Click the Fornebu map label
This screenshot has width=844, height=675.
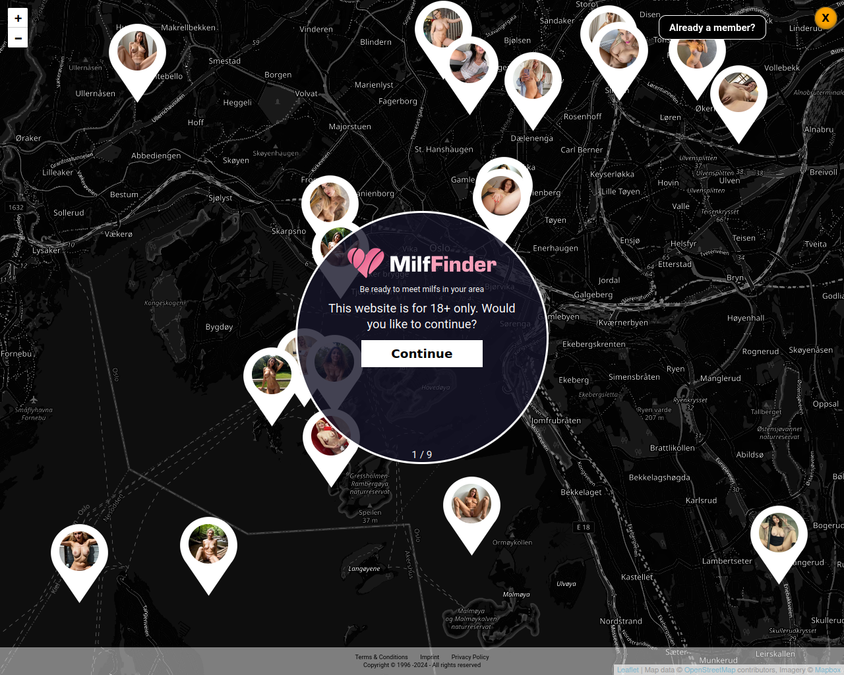tap(16, 354)
